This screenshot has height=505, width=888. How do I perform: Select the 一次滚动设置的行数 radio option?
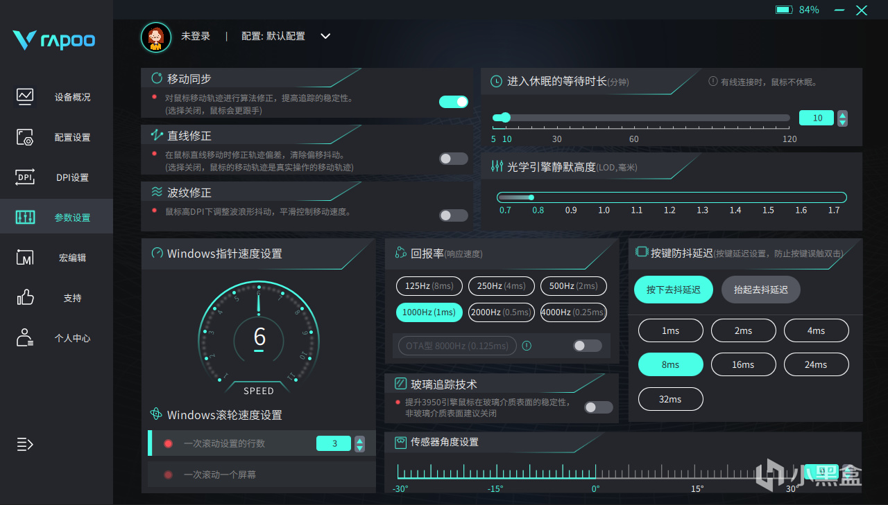point(168,443)
